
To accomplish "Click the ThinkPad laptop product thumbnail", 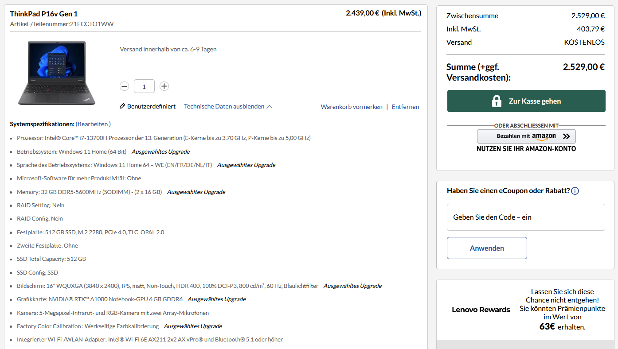I will (56, 73).
